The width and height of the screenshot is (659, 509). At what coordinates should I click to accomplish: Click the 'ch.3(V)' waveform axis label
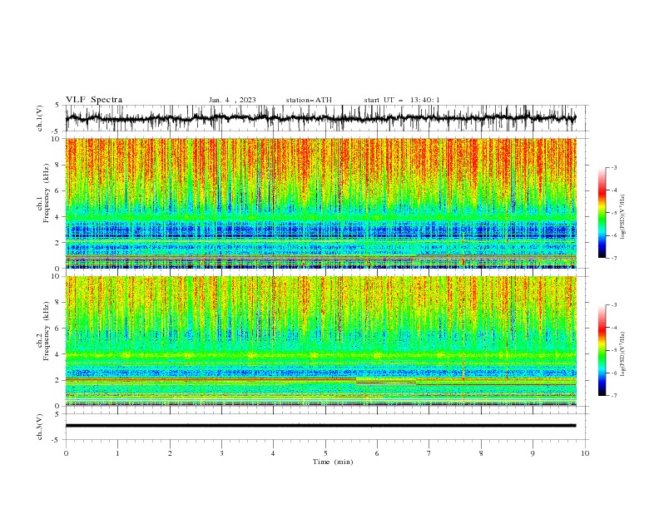point(40,427)
